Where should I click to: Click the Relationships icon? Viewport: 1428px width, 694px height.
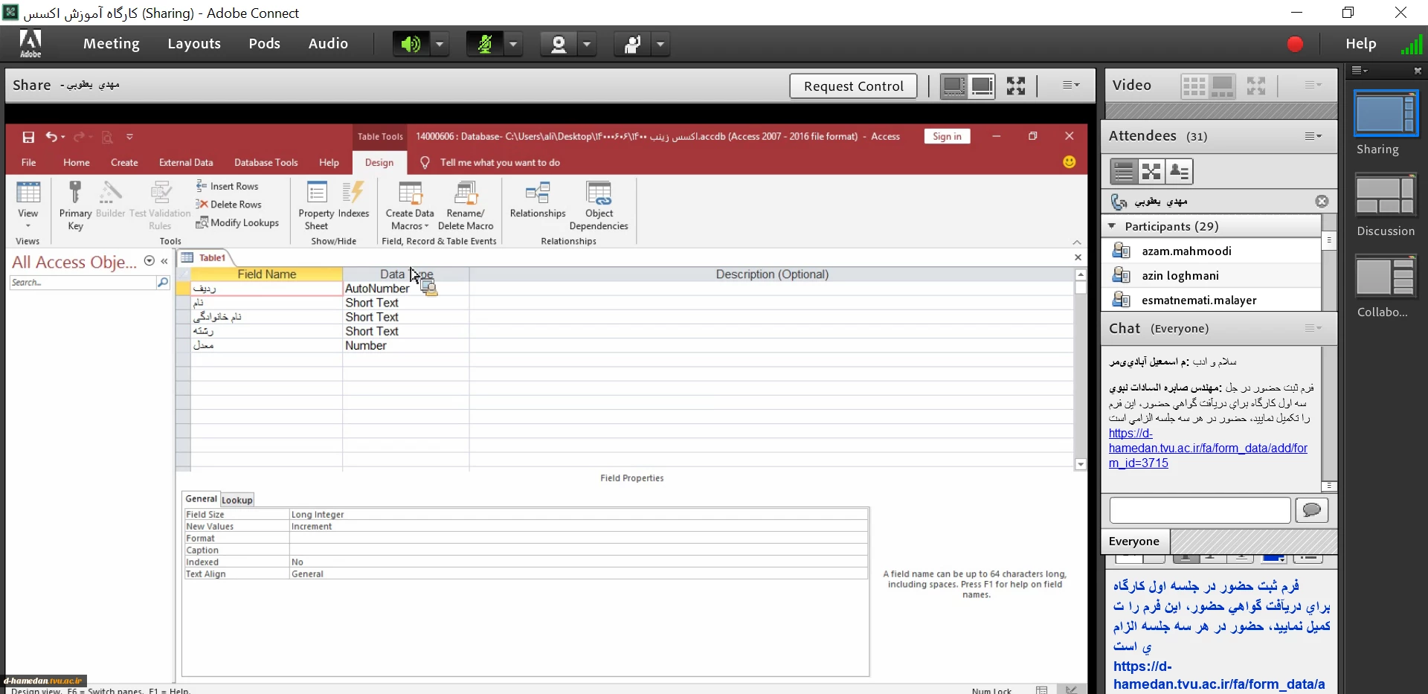click(538, 199)
